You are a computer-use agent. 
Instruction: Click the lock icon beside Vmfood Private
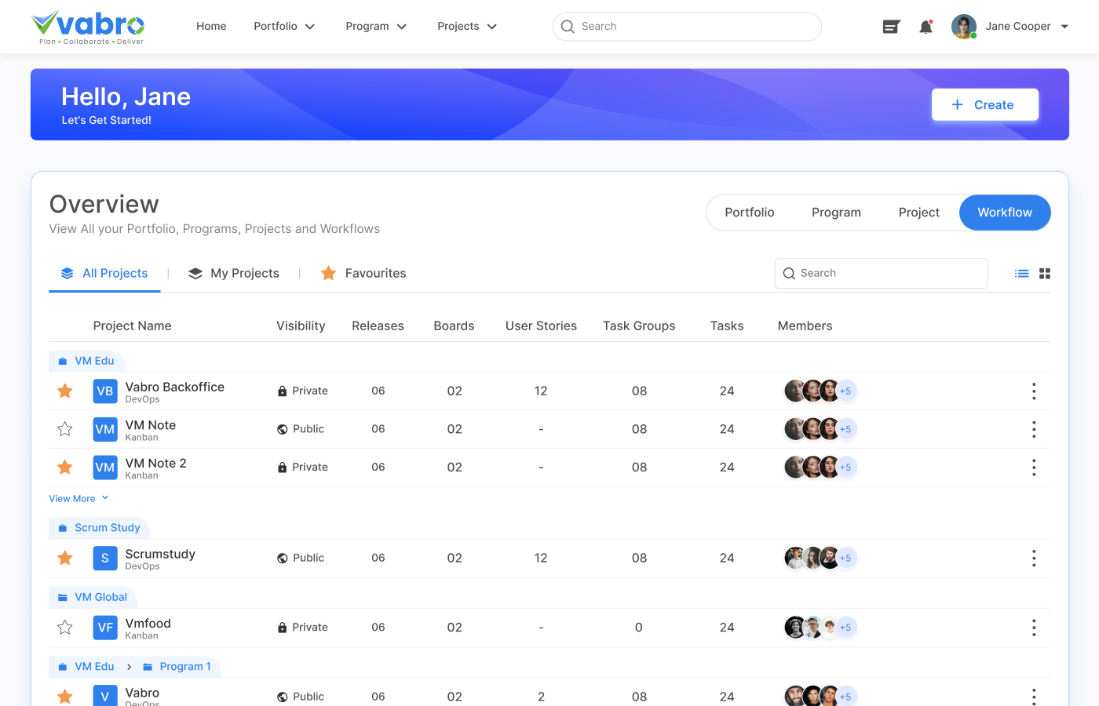pos(282,628)
